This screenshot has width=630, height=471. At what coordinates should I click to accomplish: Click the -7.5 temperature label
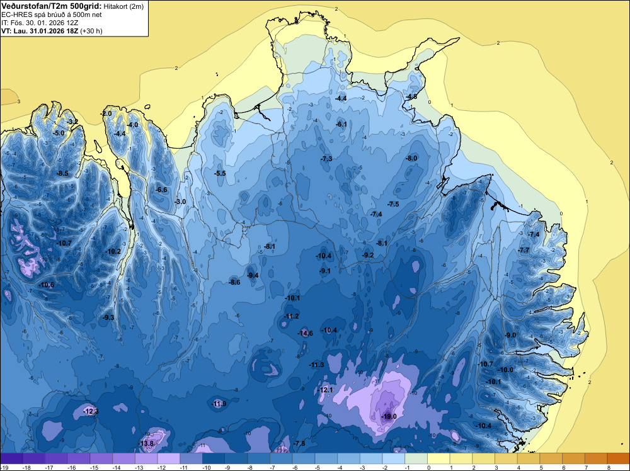click(x=393, y=204)
